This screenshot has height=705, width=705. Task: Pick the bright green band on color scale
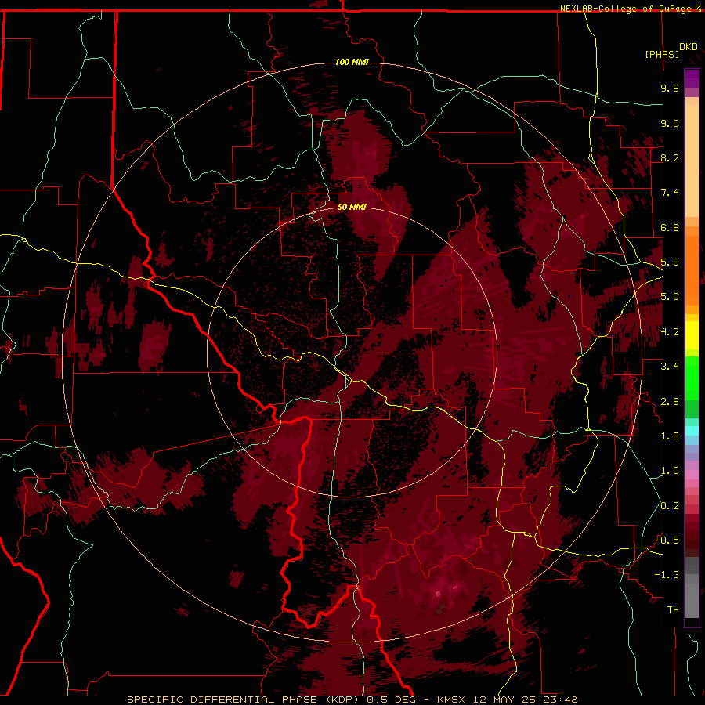(x=692, y=378)
